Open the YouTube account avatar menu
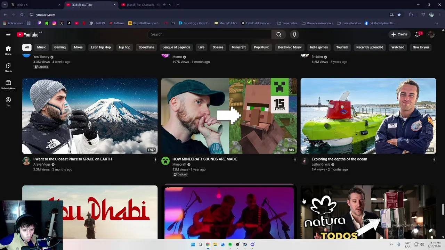 pos(431,34)
